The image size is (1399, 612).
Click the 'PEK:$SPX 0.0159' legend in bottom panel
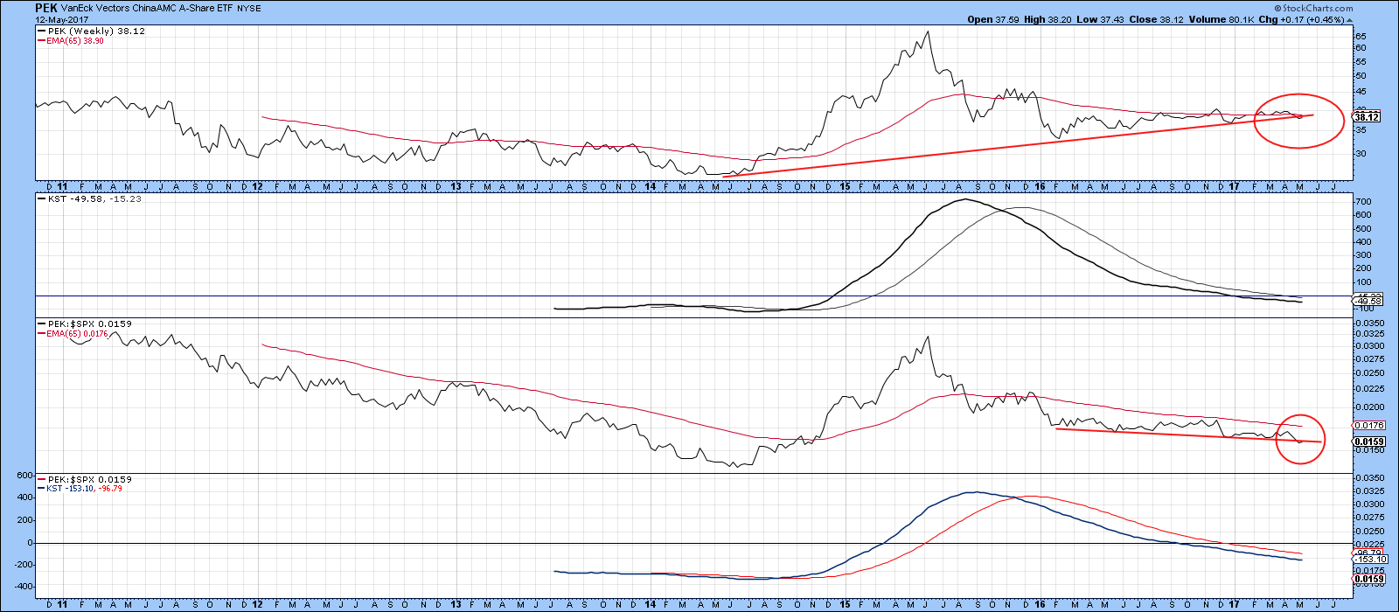pos(85,479)
